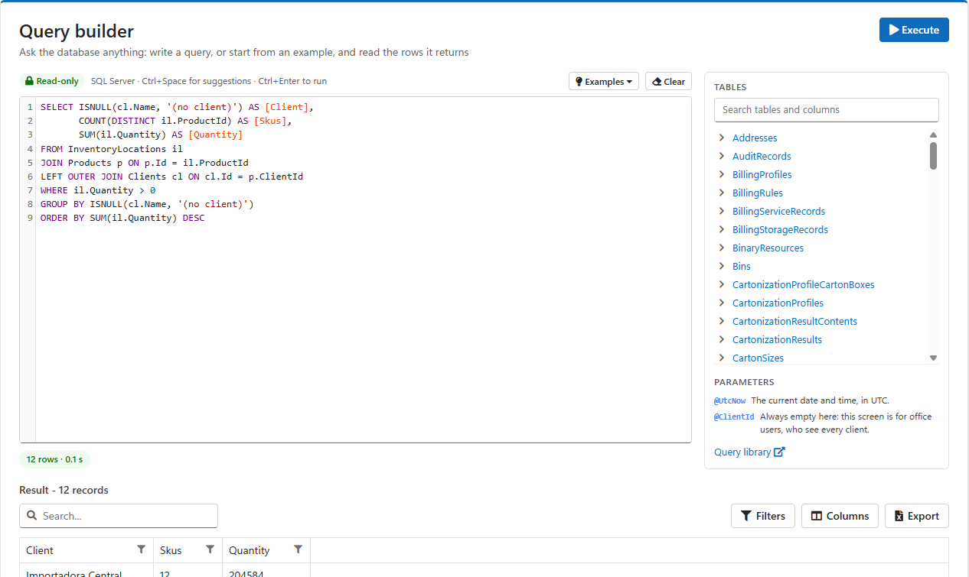Clear the query editor
This screenshot has height=577, width=969.
click(668, 81)
